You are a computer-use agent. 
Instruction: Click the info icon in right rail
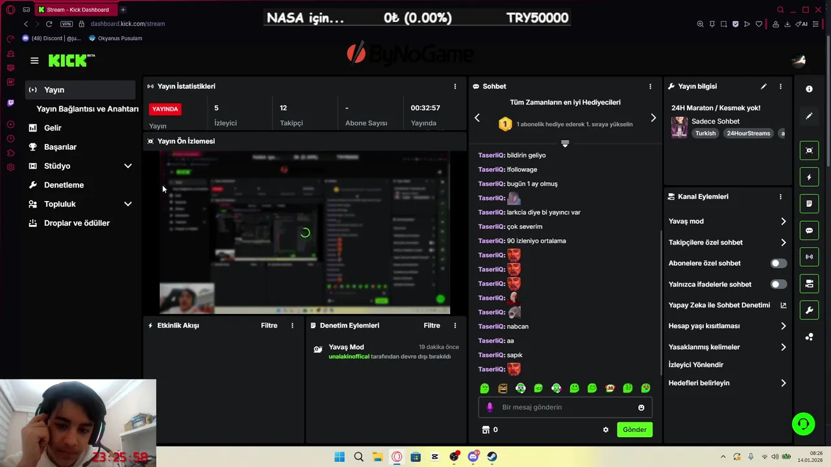click(809, 89)
